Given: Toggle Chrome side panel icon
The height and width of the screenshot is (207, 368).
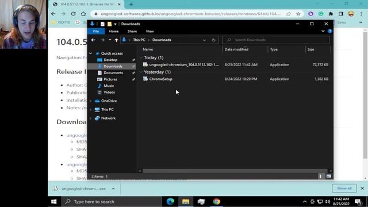Looking at the screenshot, I should click(341, 14).
